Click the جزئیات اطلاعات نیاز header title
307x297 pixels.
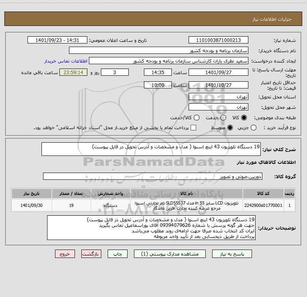point(272,19)
